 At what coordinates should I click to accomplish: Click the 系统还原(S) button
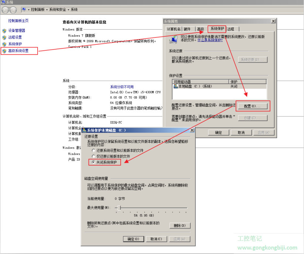(x=253, y=60)
